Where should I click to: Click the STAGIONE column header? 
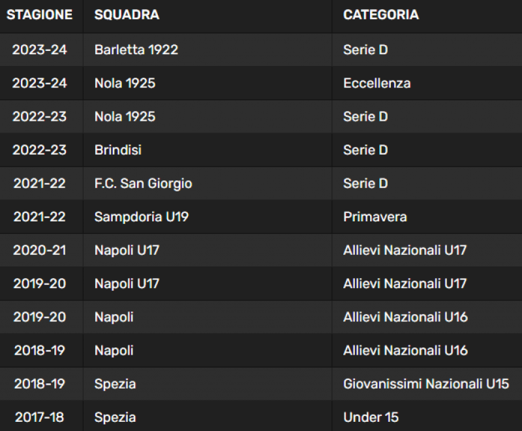pos(40,14)
